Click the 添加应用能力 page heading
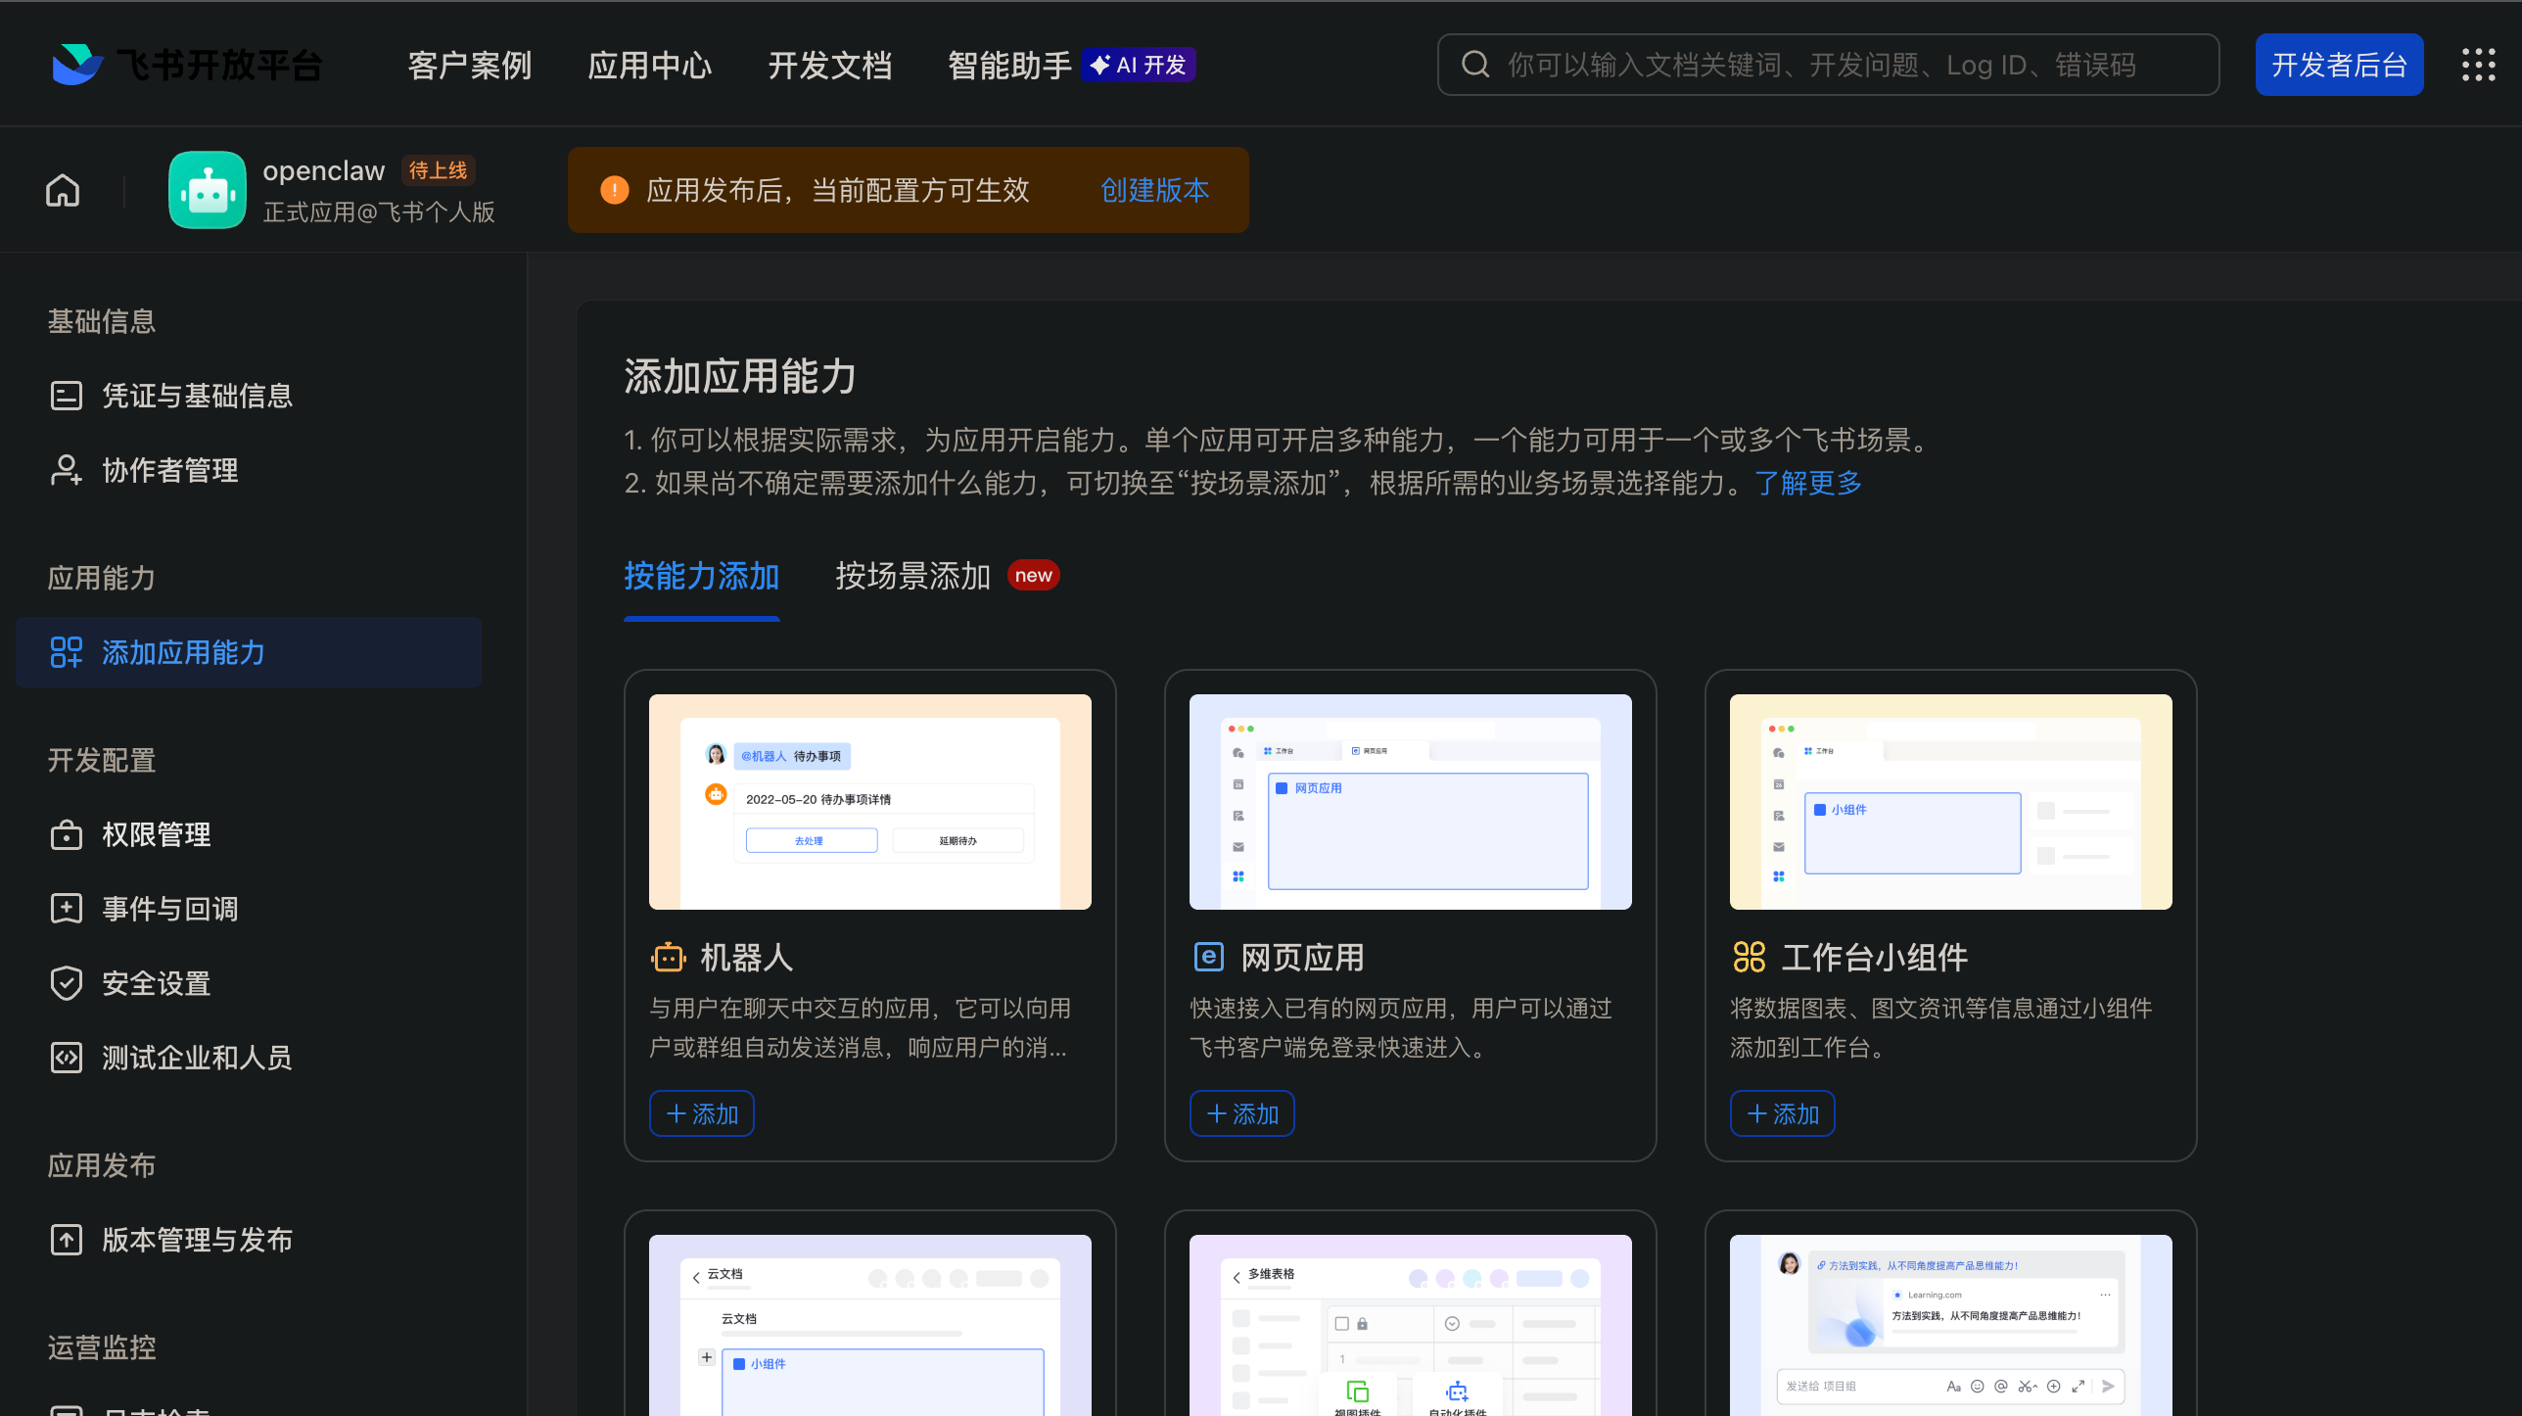The height and width of the screenshot is (1416, 2522). (x=740, y=376)
